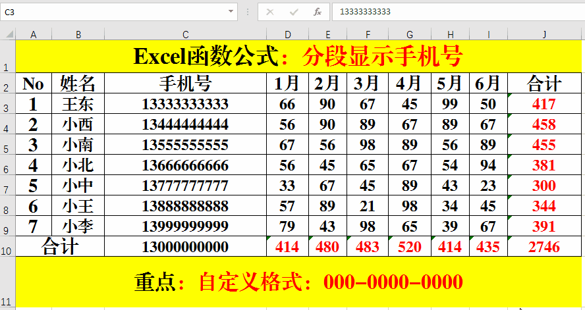This screenshot has width=585, height=310.
Task: Click the total cell 381
Action: [x=545, y=165]
